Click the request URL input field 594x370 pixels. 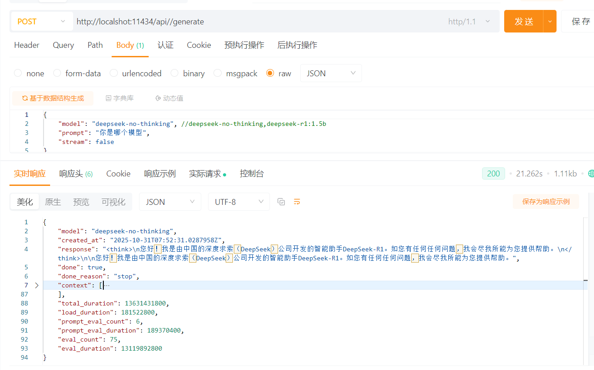[257, 21]
